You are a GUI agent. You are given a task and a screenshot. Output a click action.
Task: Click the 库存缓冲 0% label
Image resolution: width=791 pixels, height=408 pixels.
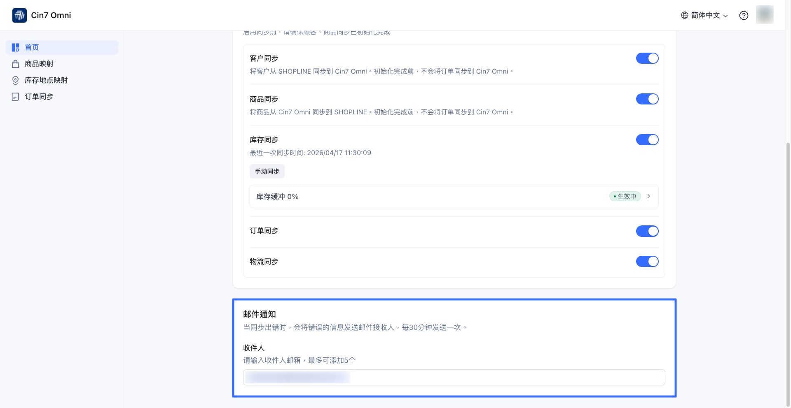click(x=277, y=197)
